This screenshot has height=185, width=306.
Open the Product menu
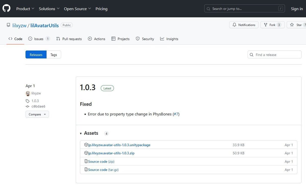point(25,9)
